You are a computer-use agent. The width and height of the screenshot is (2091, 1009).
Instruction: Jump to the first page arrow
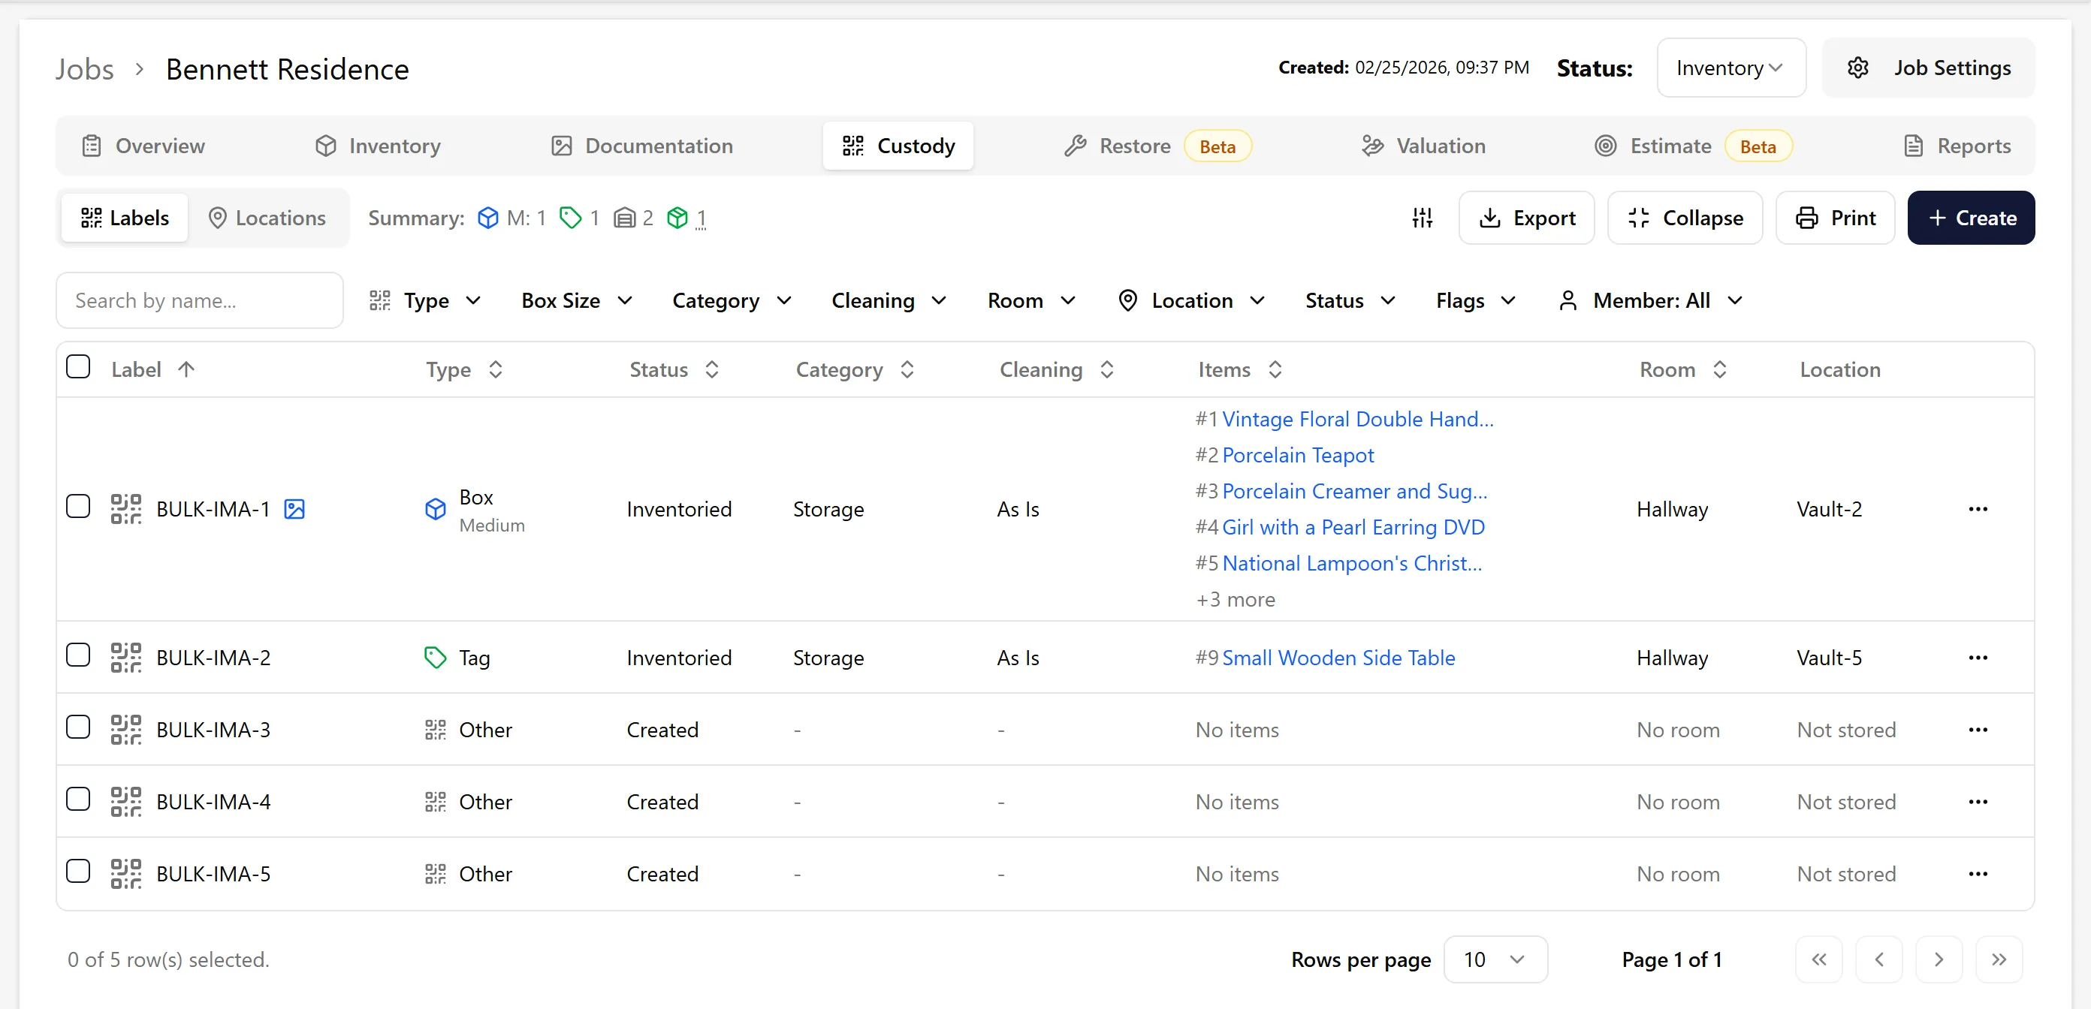click(x=1819, y=960)
